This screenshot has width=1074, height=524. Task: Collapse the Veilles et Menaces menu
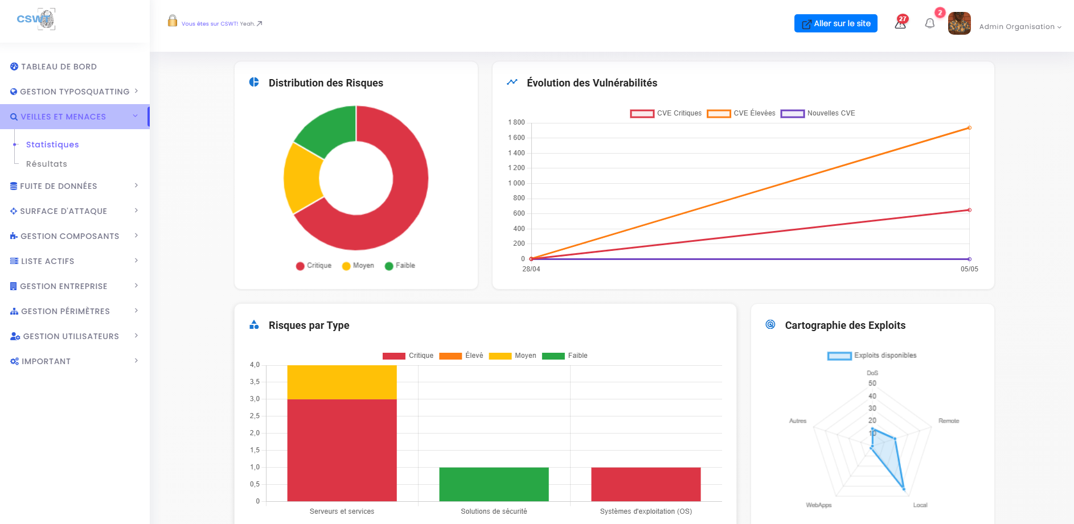tap(135, 116)
